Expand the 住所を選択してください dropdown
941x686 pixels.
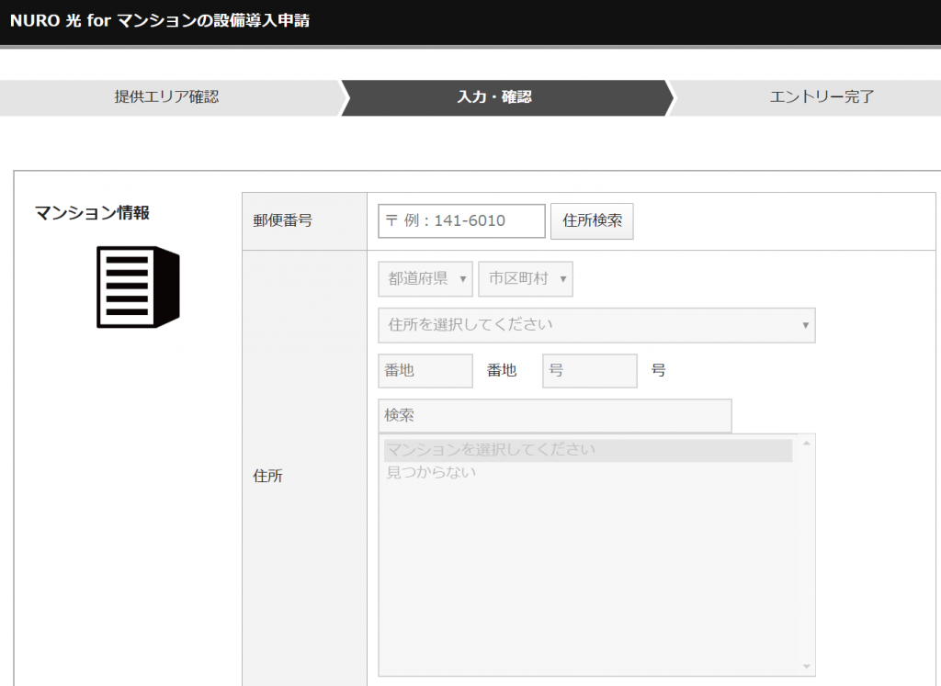596,325
